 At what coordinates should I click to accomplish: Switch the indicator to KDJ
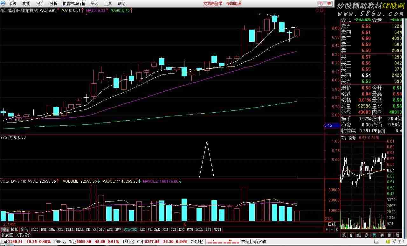point(165,229)
